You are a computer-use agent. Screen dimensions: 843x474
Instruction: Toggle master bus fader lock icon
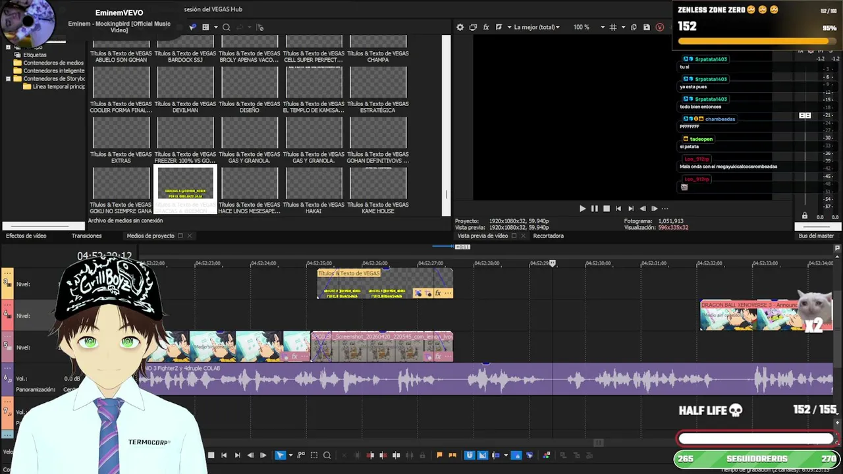tap(805, 216)
